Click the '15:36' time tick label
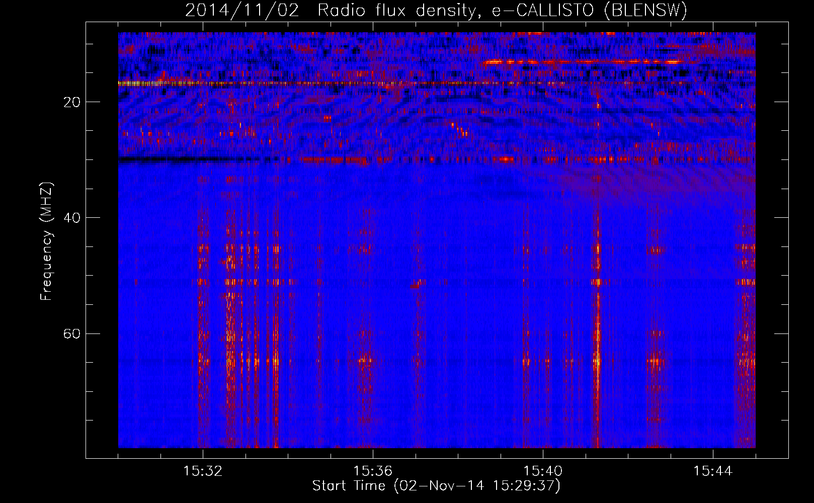This screenshot has width=814, height=503. coord(373,471)
